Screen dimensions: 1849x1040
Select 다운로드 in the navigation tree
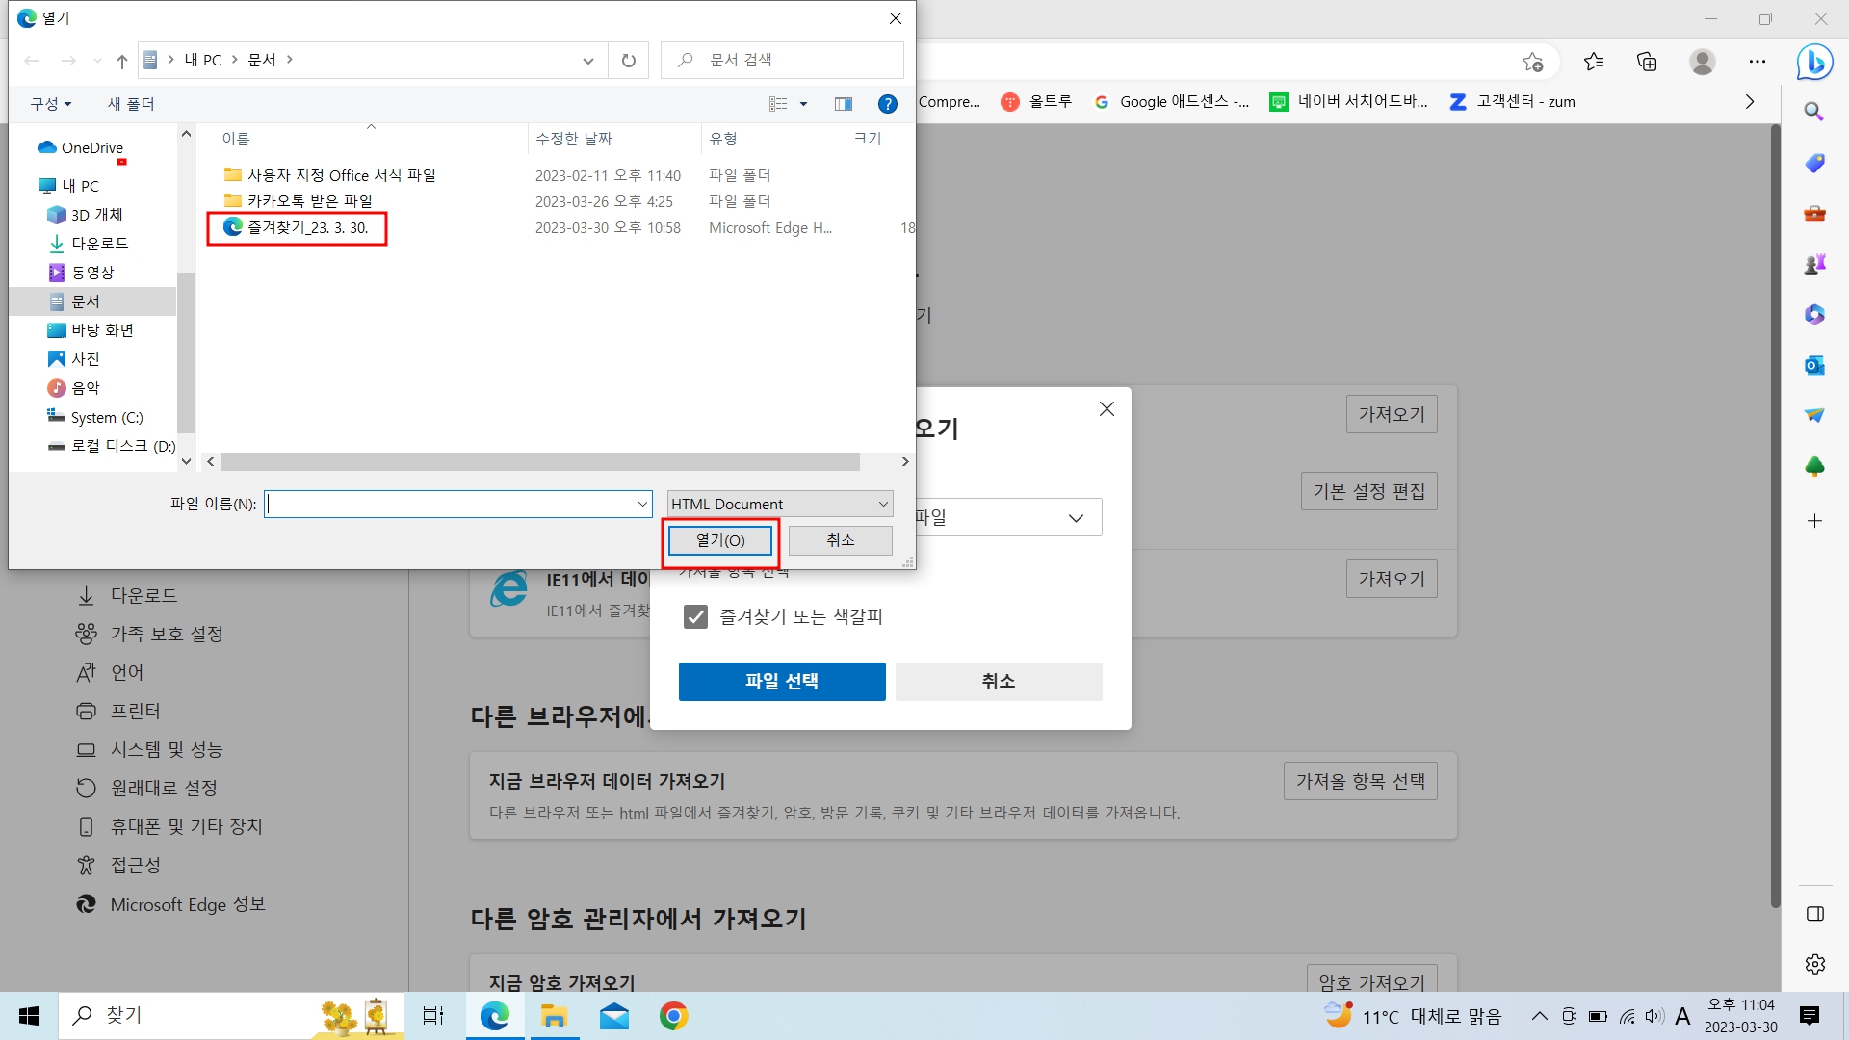[99, 244]
